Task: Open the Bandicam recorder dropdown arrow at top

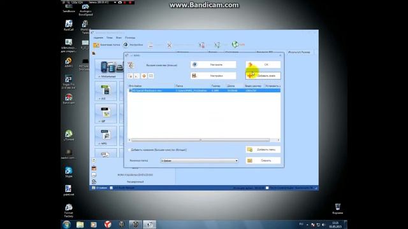Action: 115,3
